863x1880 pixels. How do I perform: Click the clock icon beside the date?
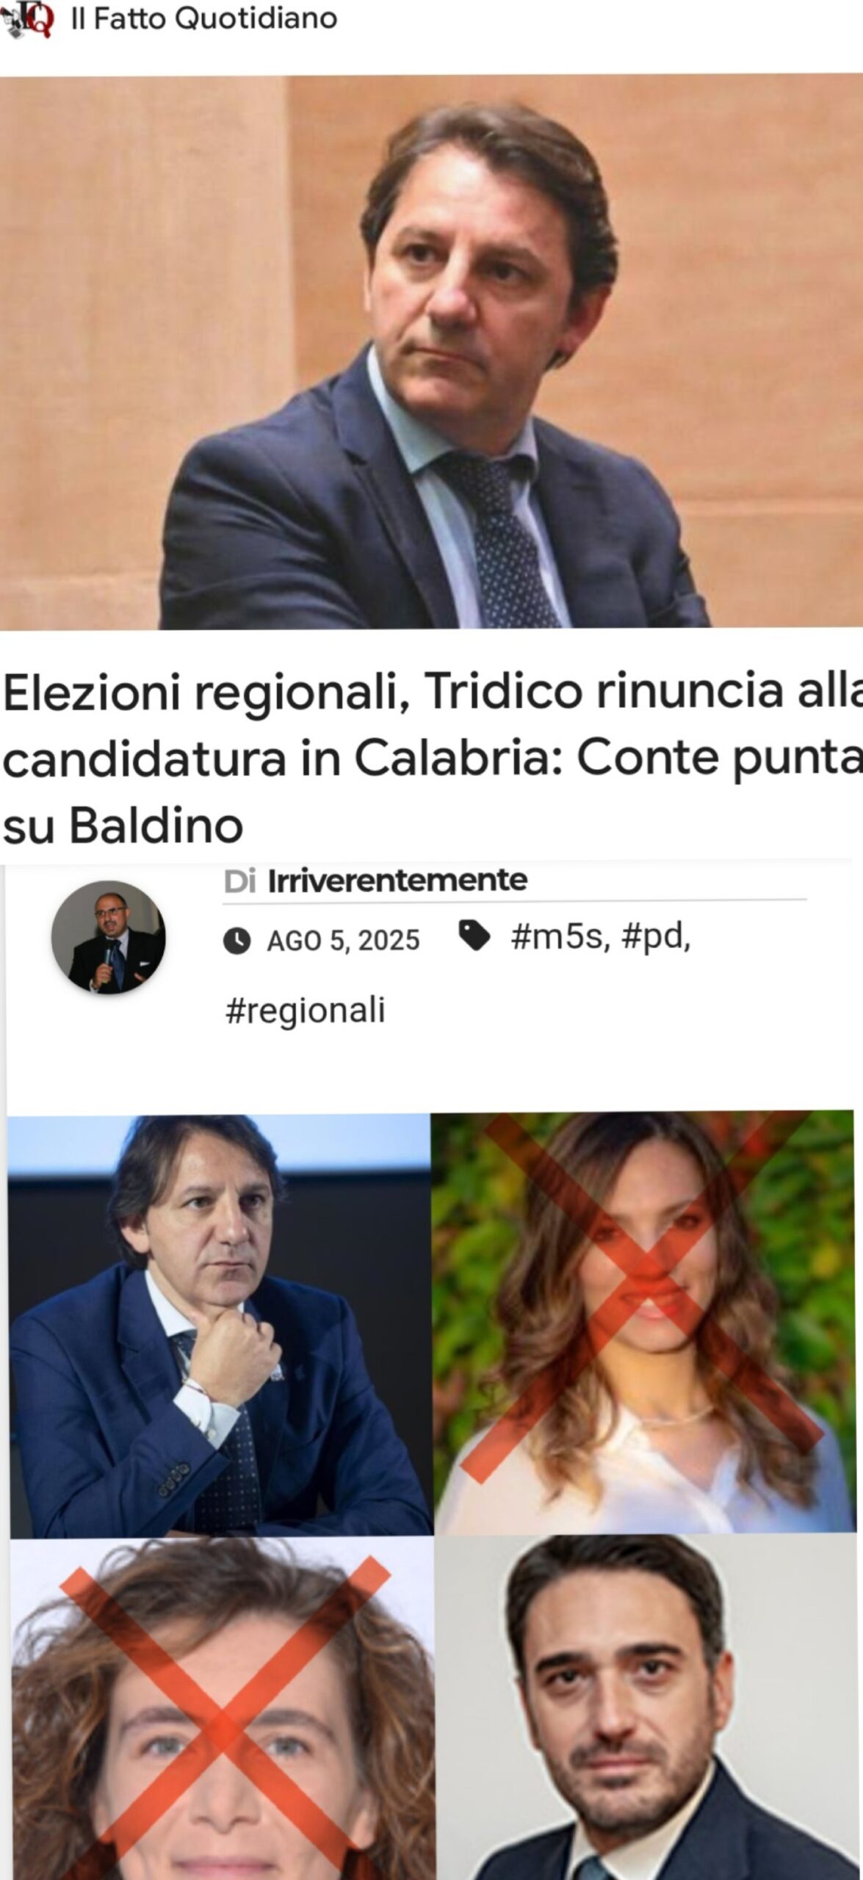(236, 940)
